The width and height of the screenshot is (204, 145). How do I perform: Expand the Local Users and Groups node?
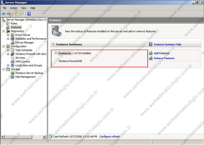(8, 65)
